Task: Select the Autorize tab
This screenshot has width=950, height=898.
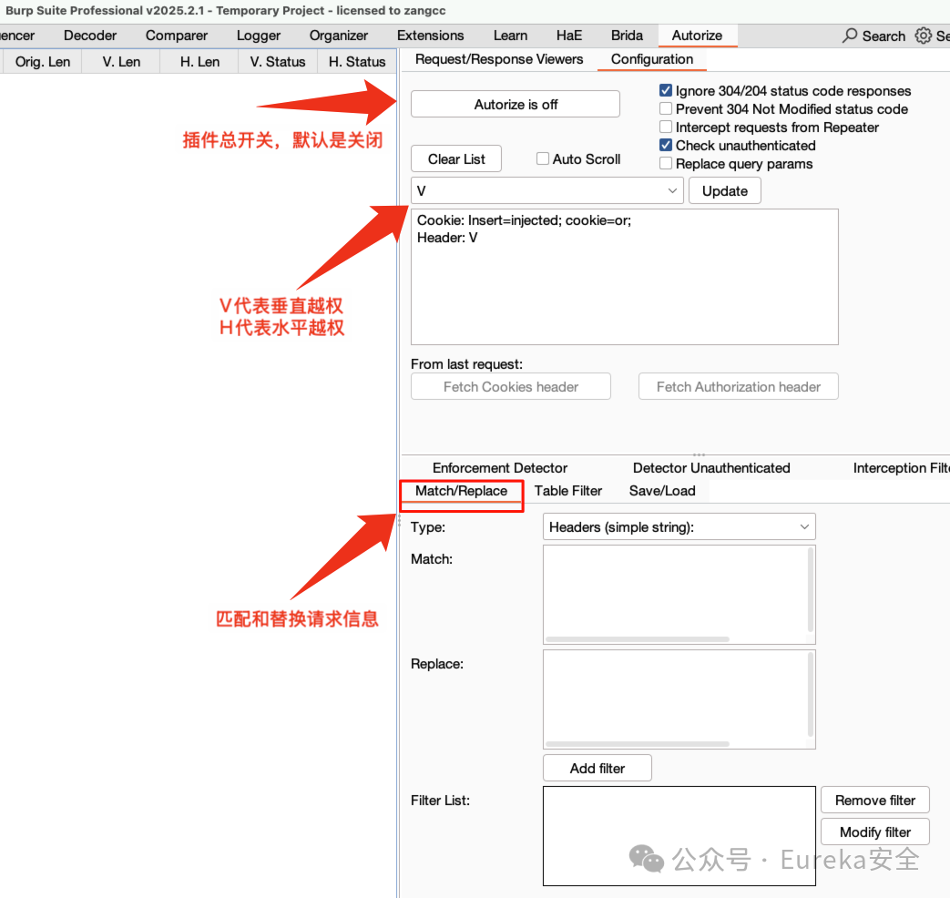Action: click(x=698, y=36)
